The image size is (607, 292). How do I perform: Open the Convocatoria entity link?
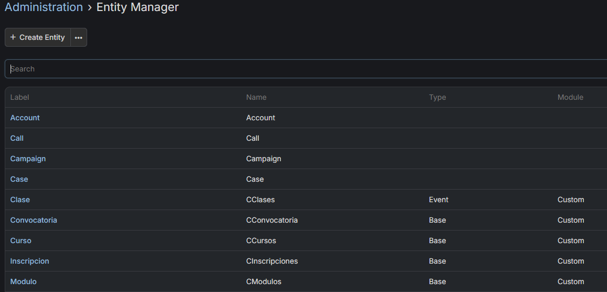(34, 220)
